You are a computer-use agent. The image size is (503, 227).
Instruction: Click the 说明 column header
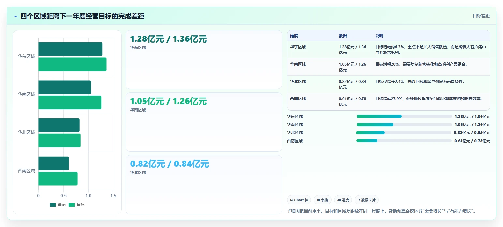(379, 36)
